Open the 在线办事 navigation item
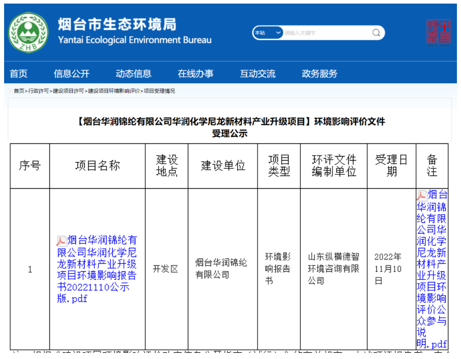 [x=195, y=73]
